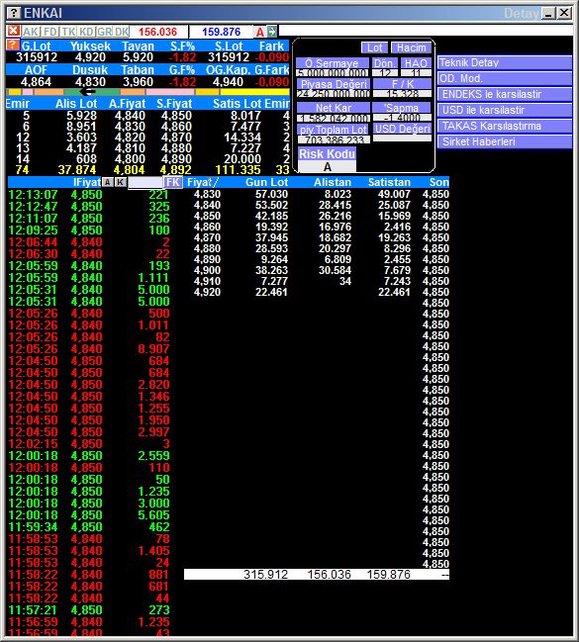Click the green arrow icon in the toolbar
This screenshot has height=642, width=579.
click(272, 31)
